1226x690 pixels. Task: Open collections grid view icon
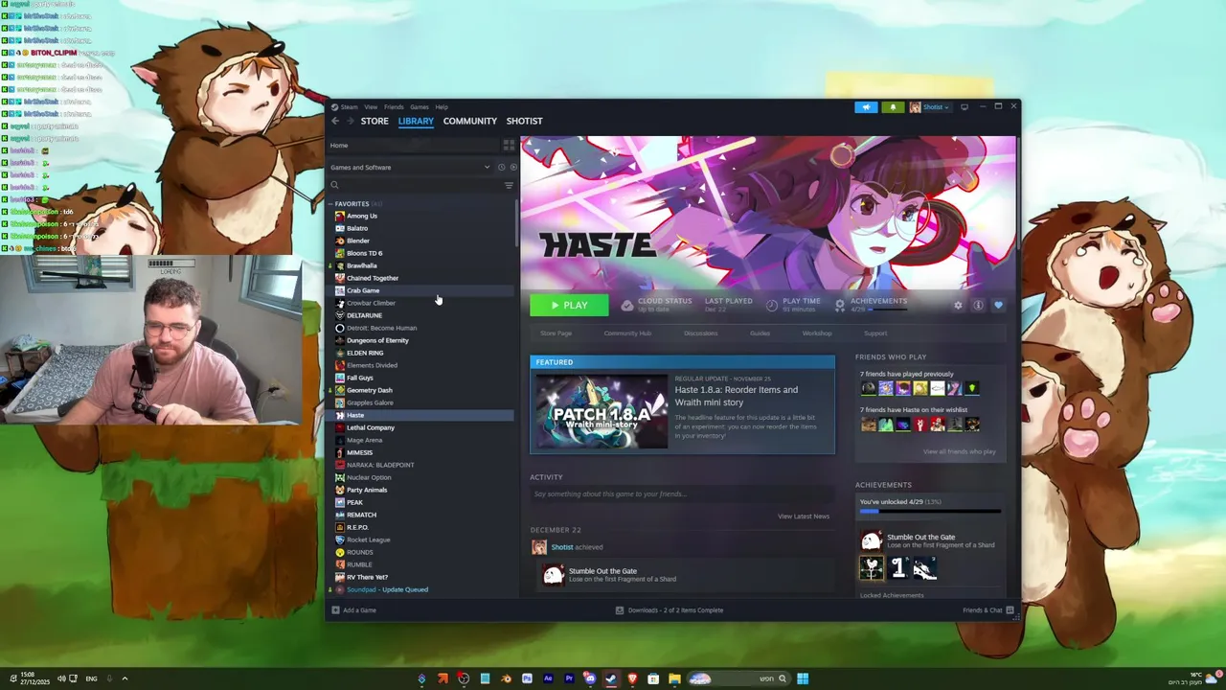point(509,146)
